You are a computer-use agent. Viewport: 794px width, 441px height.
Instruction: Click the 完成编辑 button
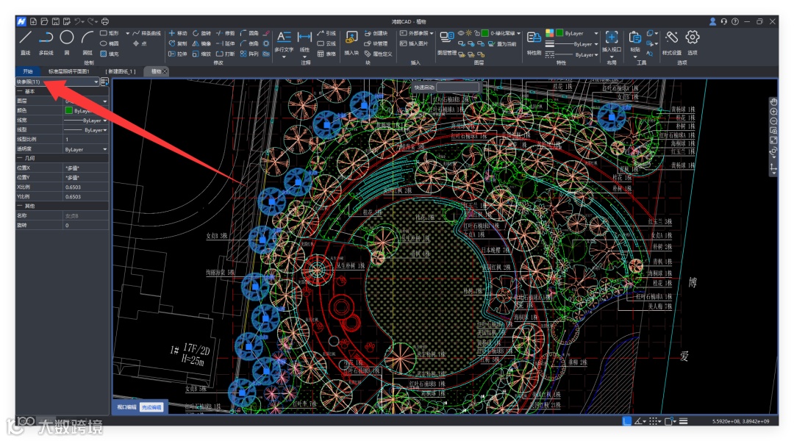click(151, 407)
